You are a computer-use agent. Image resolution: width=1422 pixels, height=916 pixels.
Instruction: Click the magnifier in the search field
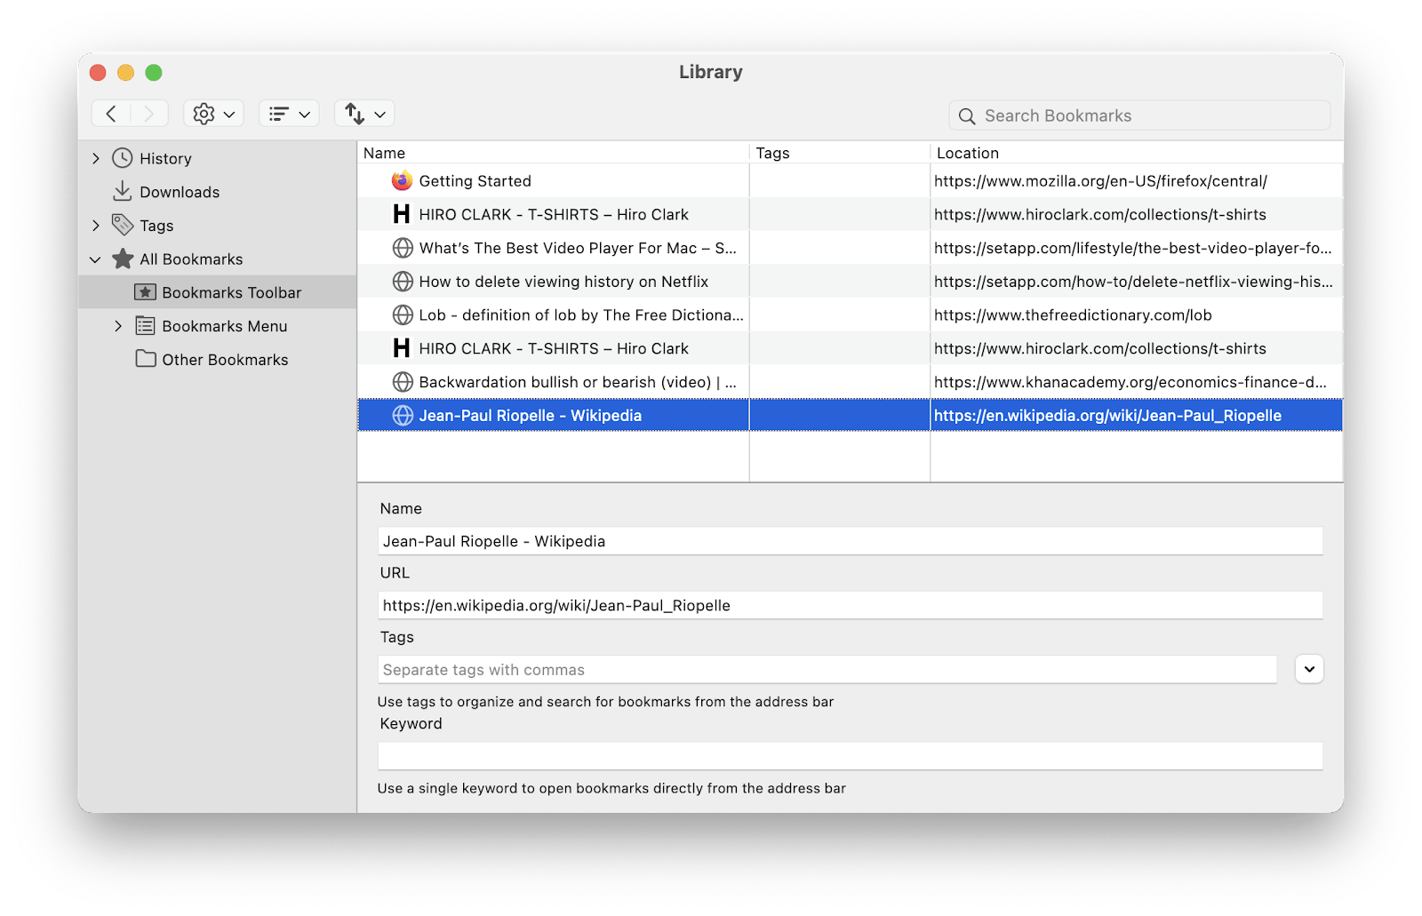click(x=967, y=115)
